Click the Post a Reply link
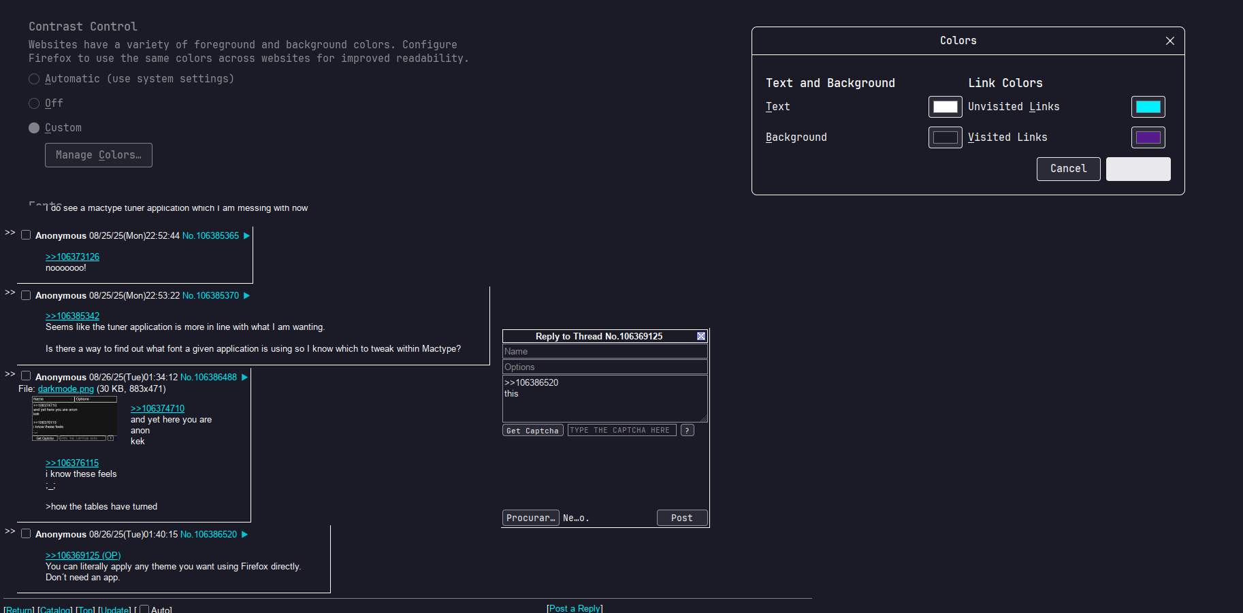The image size is (1243, 613). click(x=575, y=608)
